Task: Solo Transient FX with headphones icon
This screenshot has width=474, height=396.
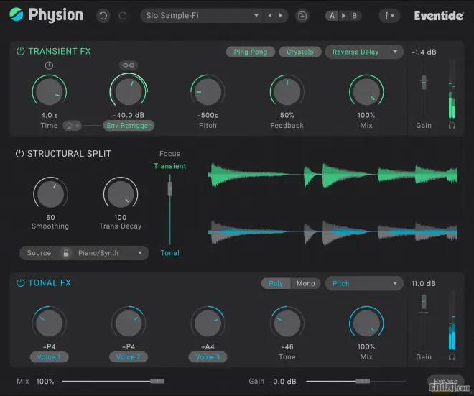Action: click(x=452, y=125)
